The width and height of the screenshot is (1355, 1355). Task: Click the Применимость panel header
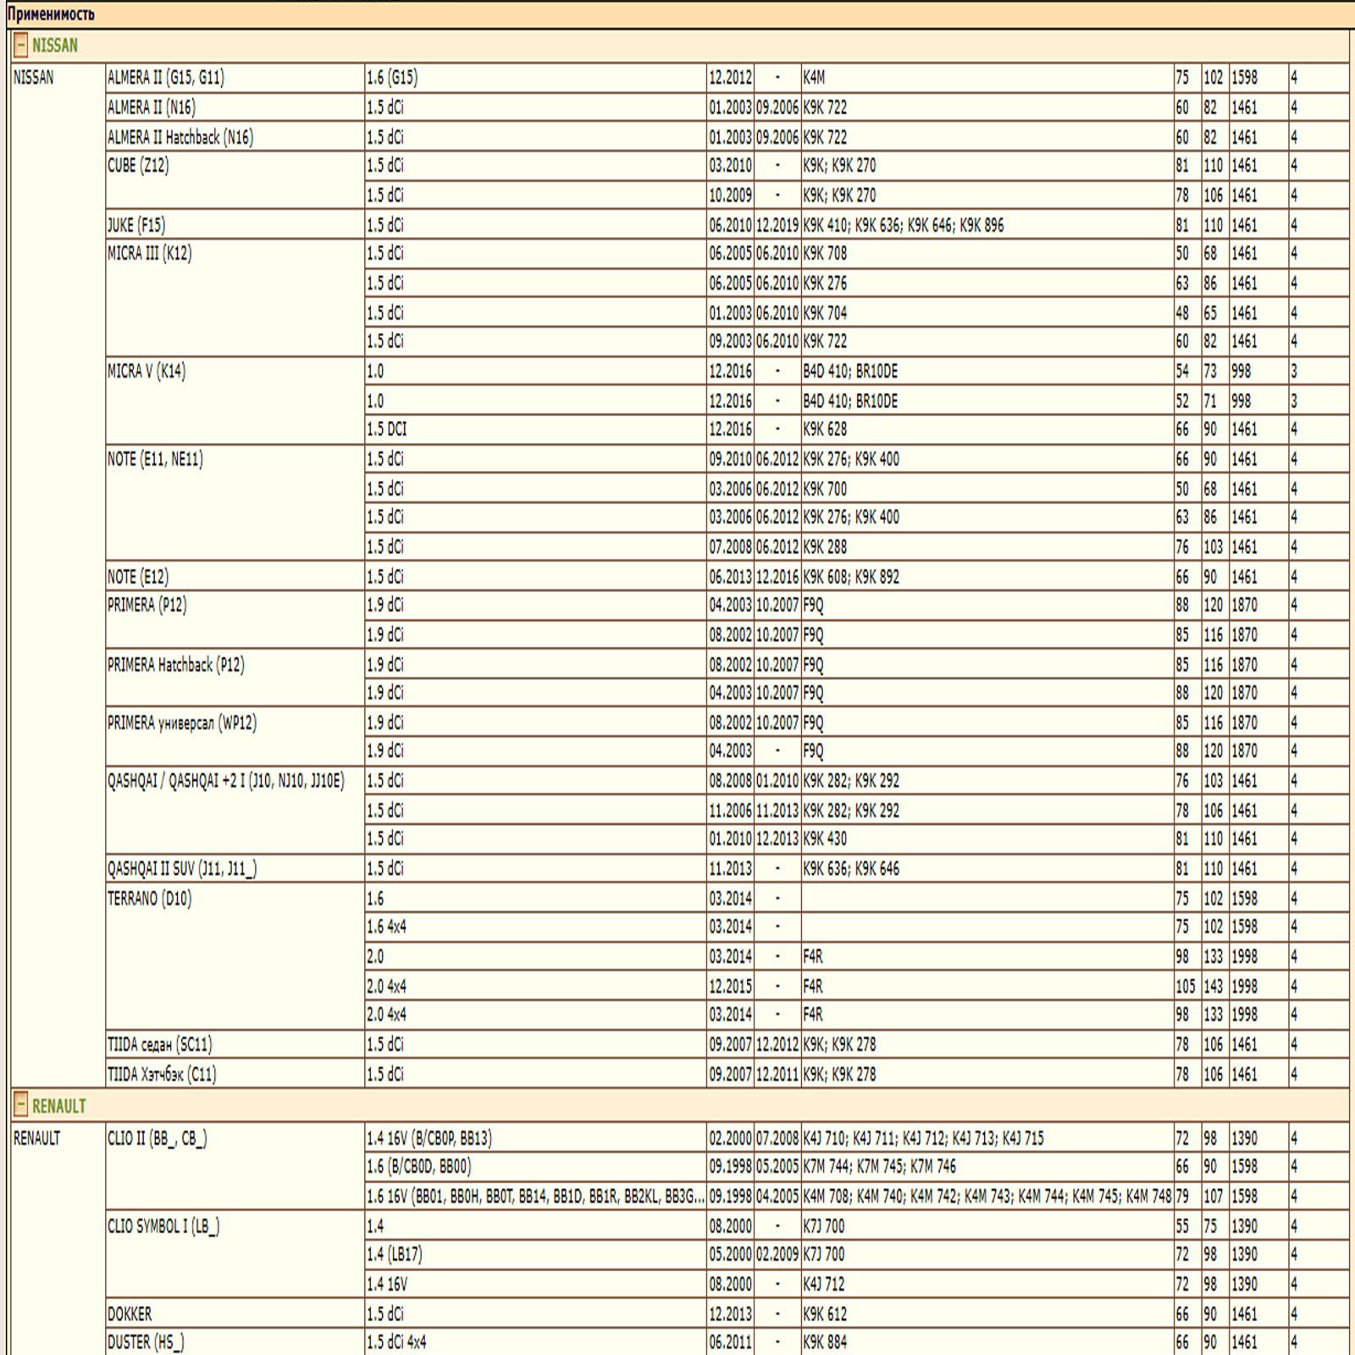tap(51, 14)
